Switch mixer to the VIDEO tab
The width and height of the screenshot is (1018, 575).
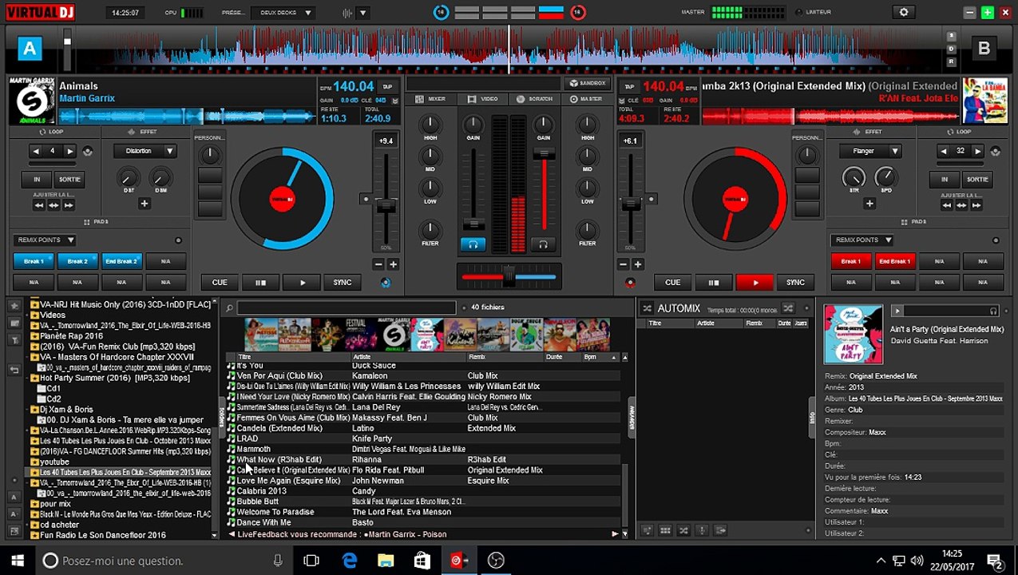pyautogui.click(x=482, y=99)
